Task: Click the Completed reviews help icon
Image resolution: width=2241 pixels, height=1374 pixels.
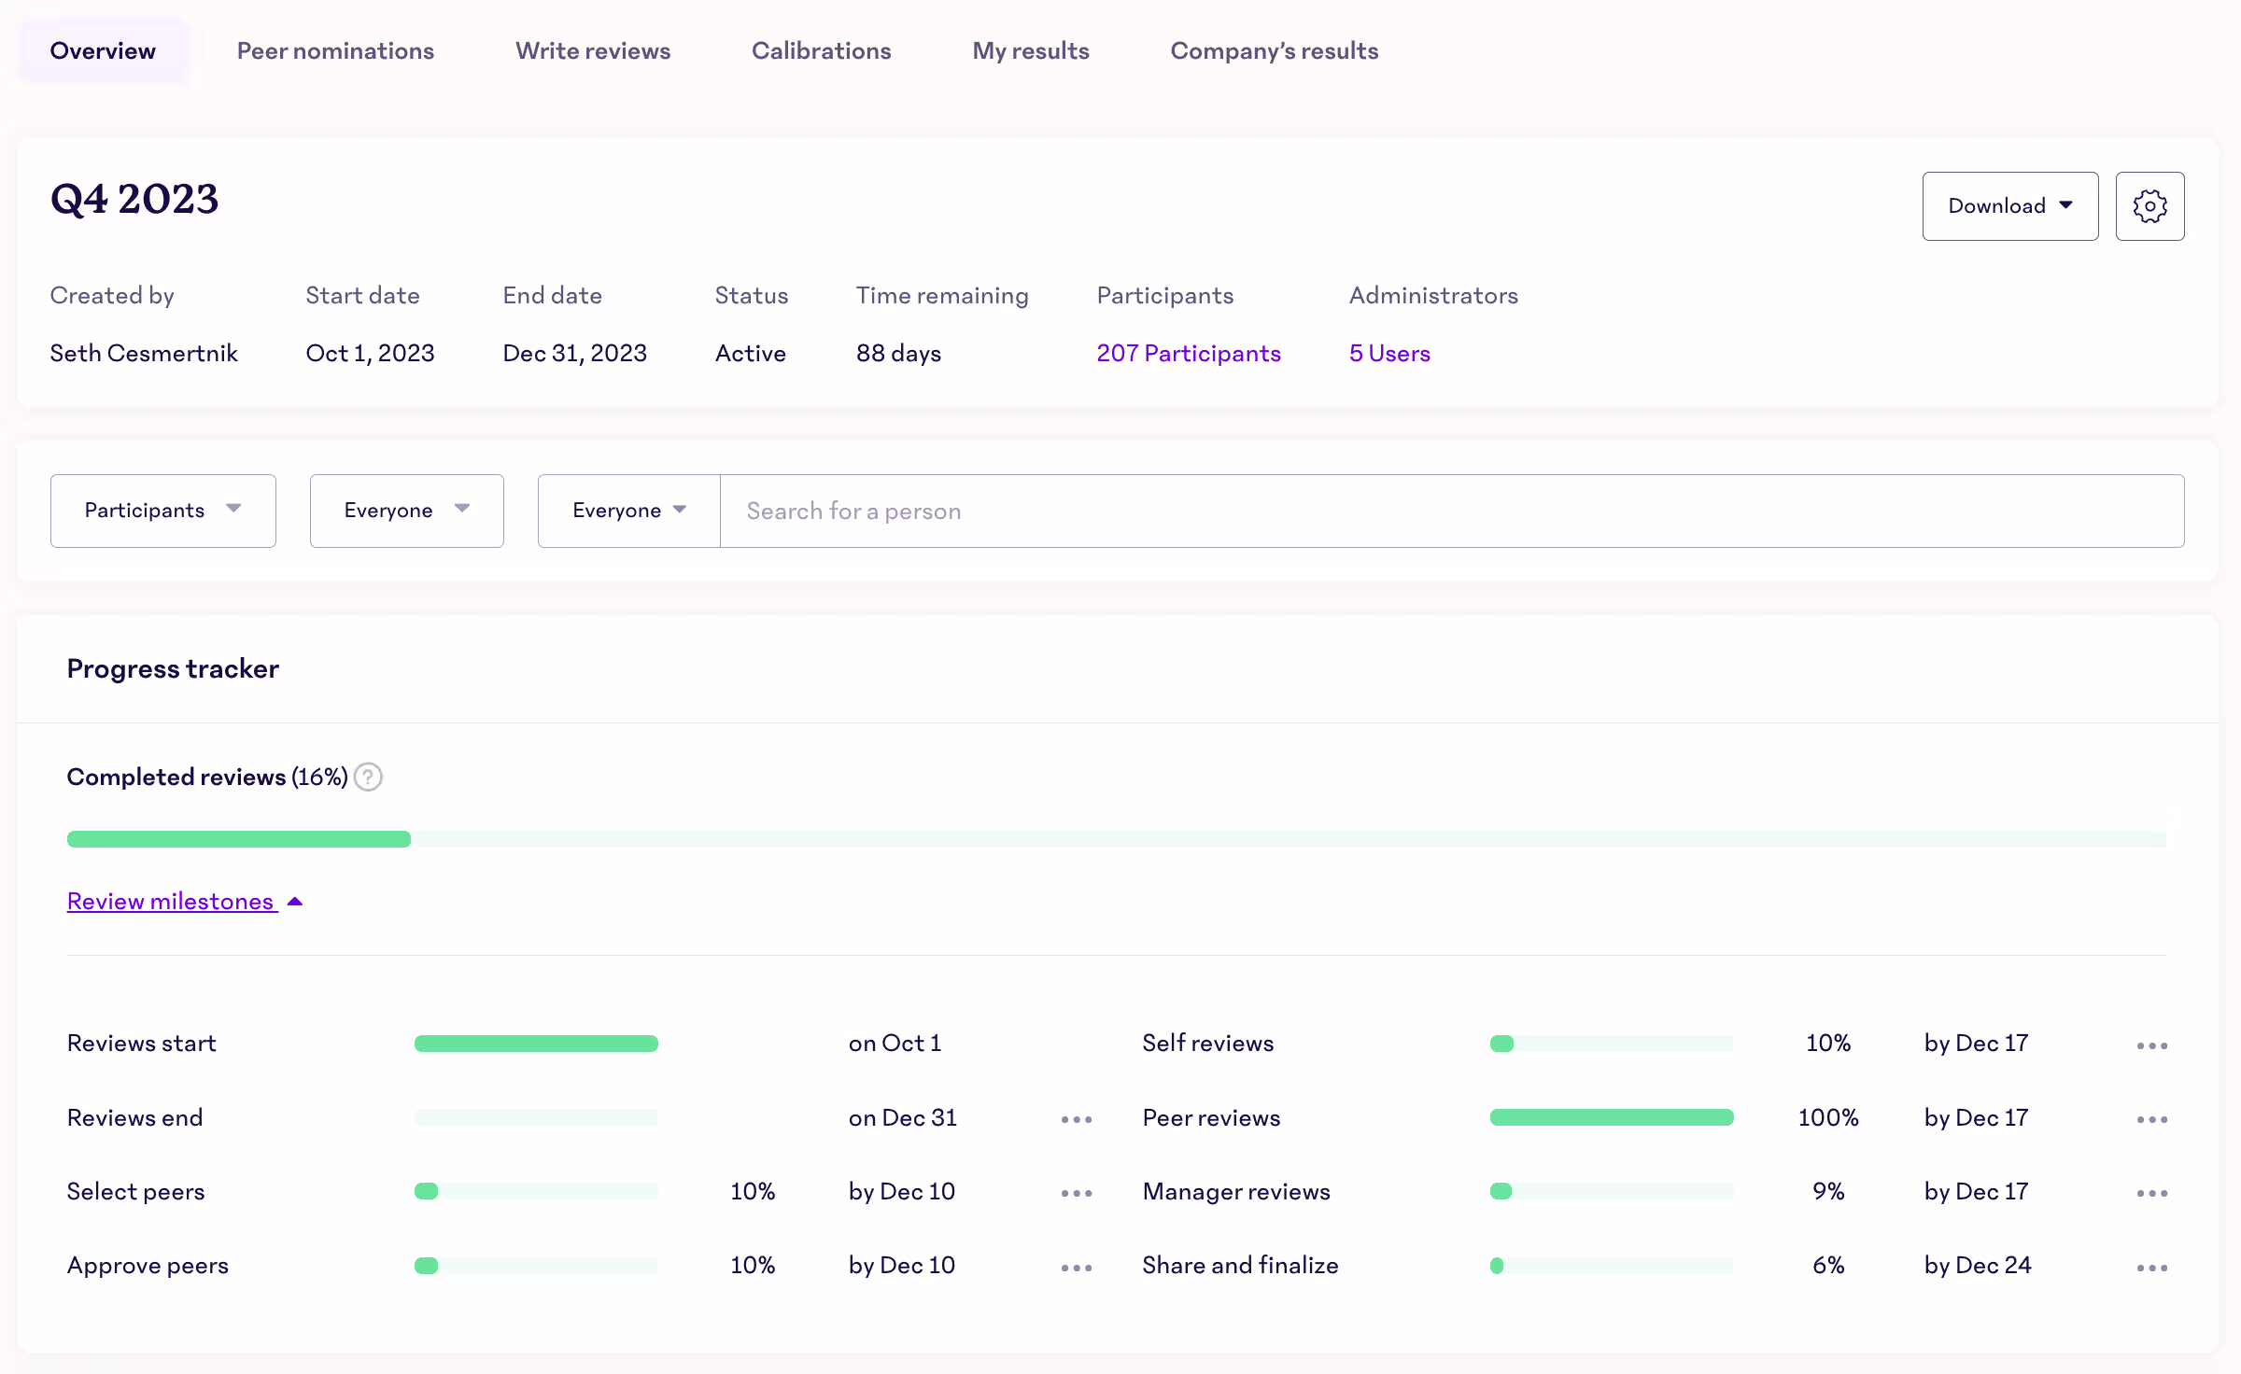Action: (367, 777)
